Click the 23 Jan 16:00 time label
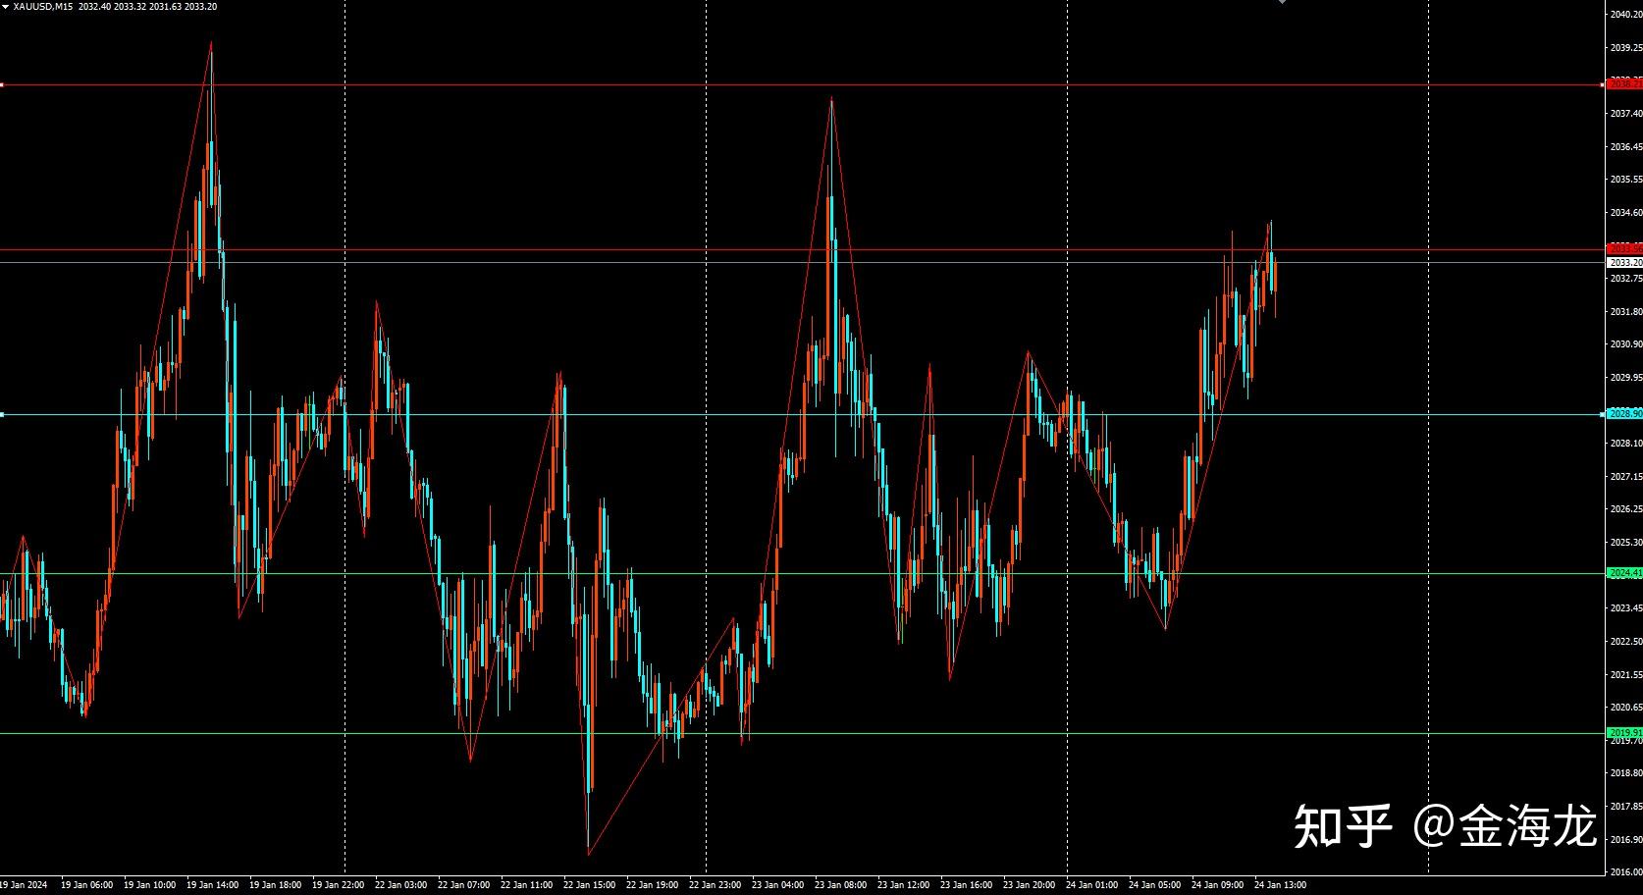Screen dimensions: 1643x895 [x=966, y=885]
